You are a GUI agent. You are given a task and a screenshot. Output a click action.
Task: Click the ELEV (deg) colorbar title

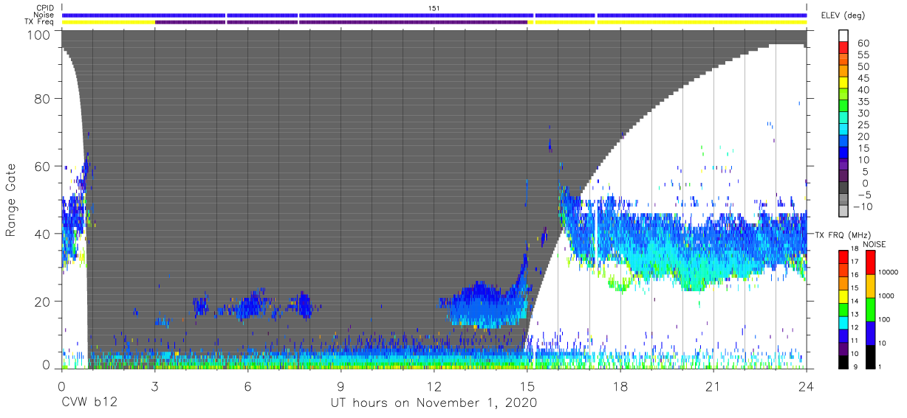[x=844, y=15]
